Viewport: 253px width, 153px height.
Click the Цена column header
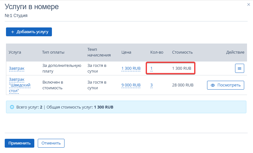point(126,52)
